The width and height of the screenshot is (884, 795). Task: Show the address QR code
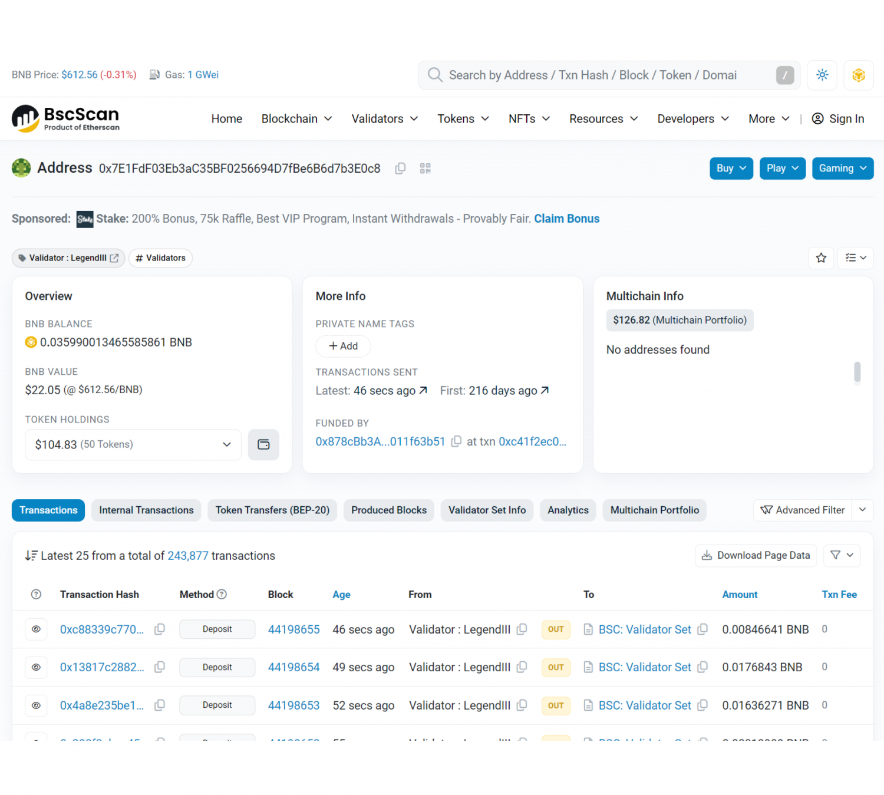pyautogui.click(x=425, y=169)
